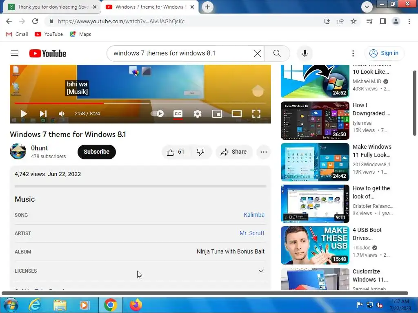Open the Chrome profile avatar
The height and width of the screenshot is (313, 418).
point(396,21)
